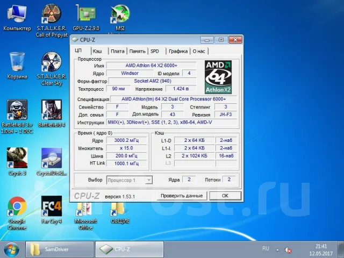Minimize the CPU-Z window
The image size is (344, 258).
[207, 40]
